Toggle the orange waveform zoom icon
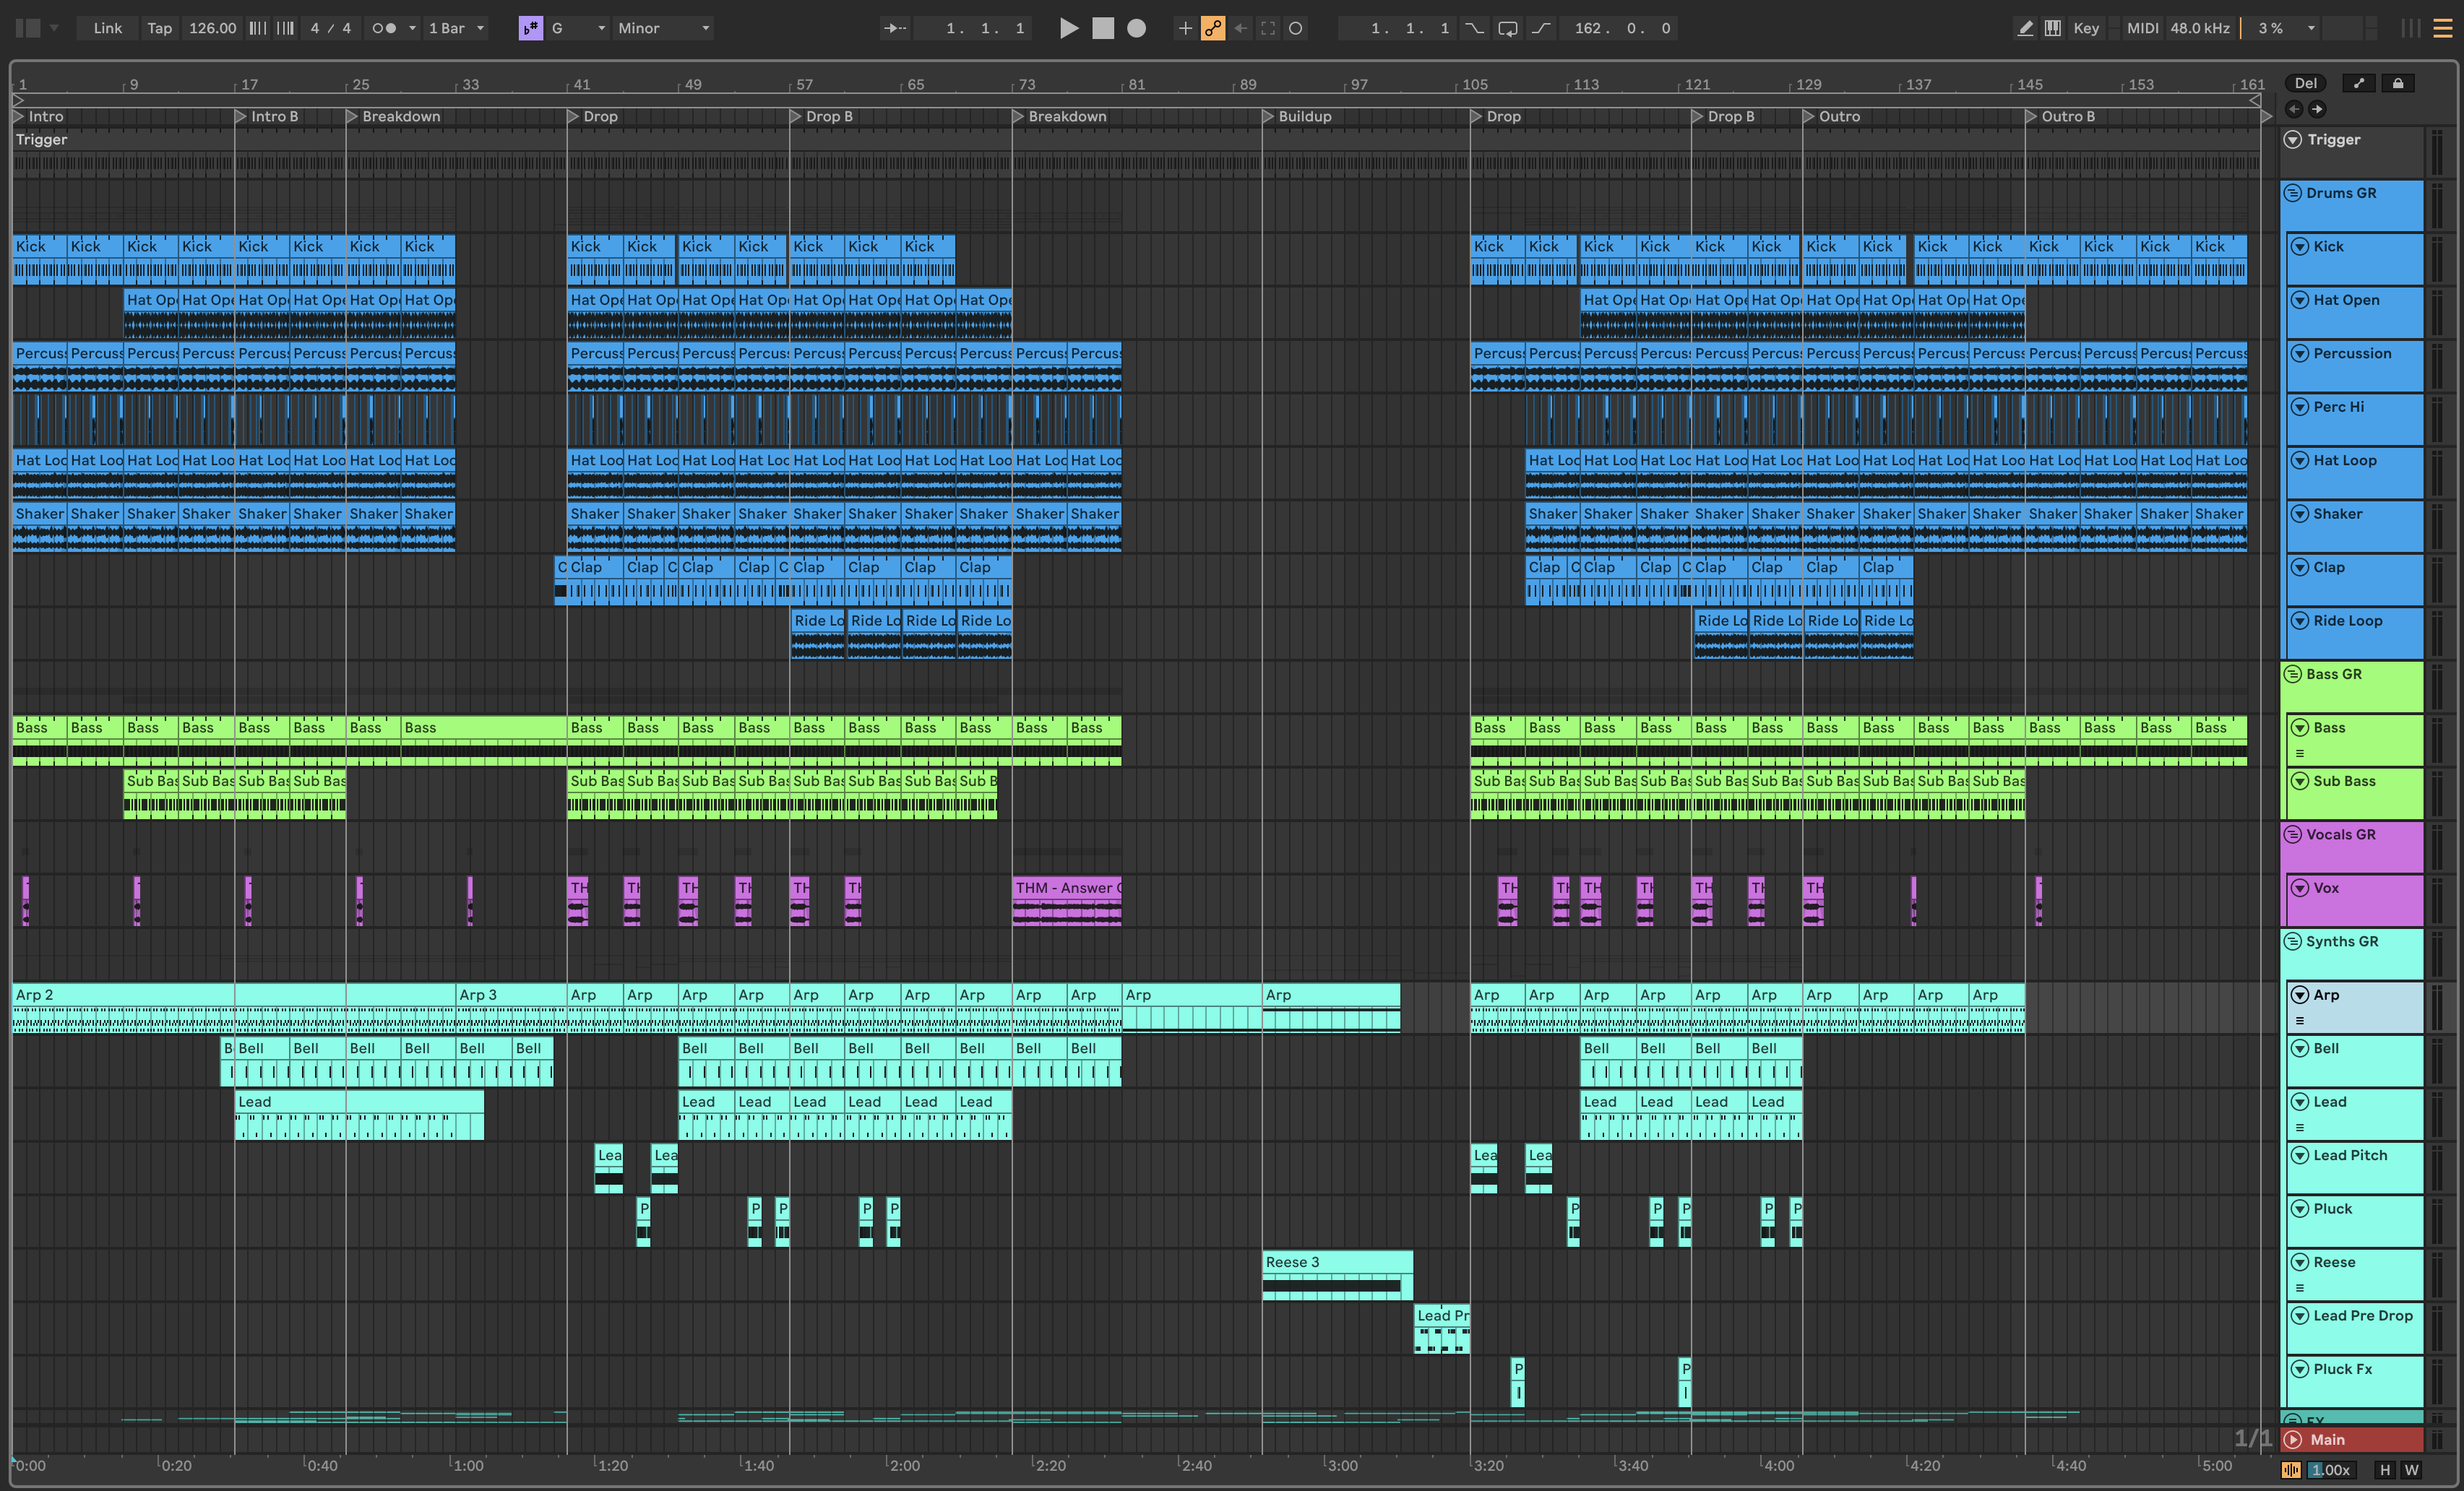The width and height of the screenshot is (2464, 1491). click(2291, 1469)
